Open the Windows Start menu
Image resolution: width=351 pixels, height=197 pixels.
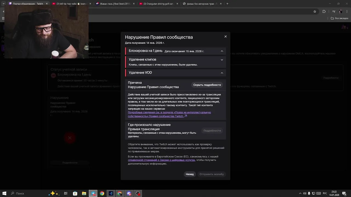pos(4,193)
